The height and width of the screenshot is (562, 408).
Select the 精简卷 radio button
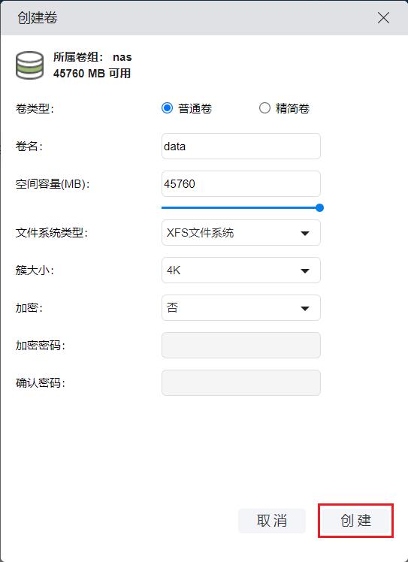pos(264,108)
